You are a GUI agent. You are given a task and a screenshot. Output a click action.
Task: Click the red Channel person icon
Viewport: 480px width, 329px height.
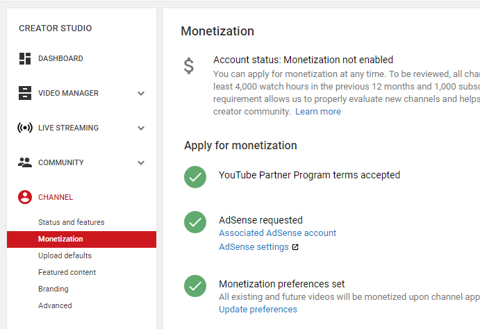point(25,197)
